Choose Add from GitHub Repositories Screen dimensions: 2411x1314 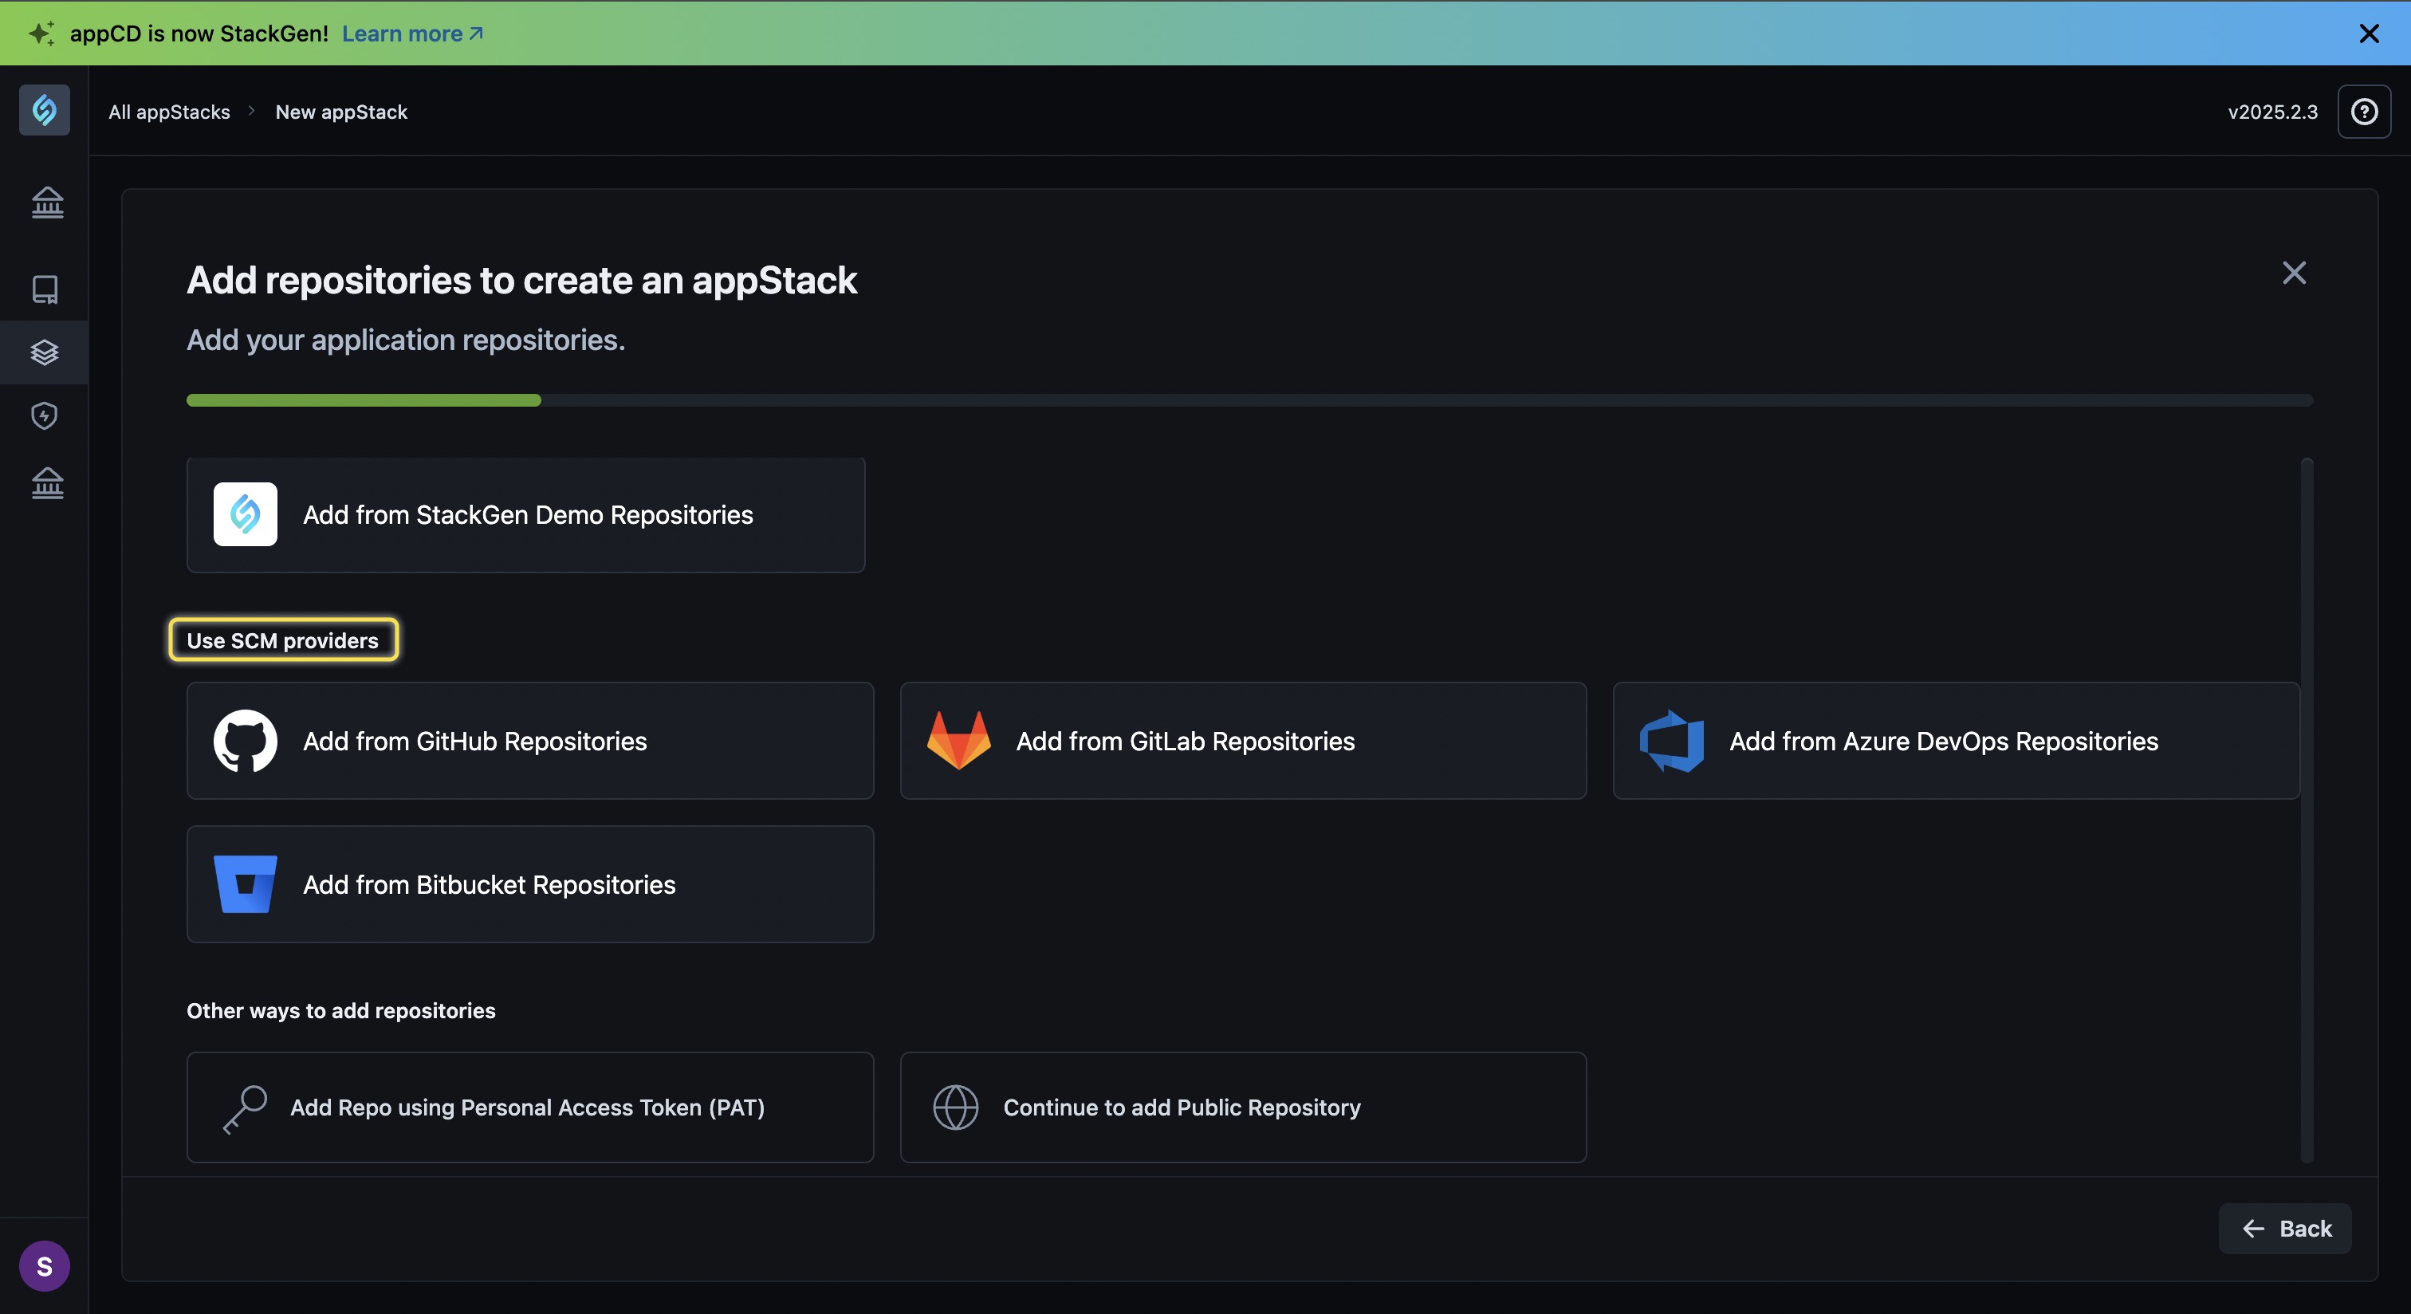click(529, 740)
